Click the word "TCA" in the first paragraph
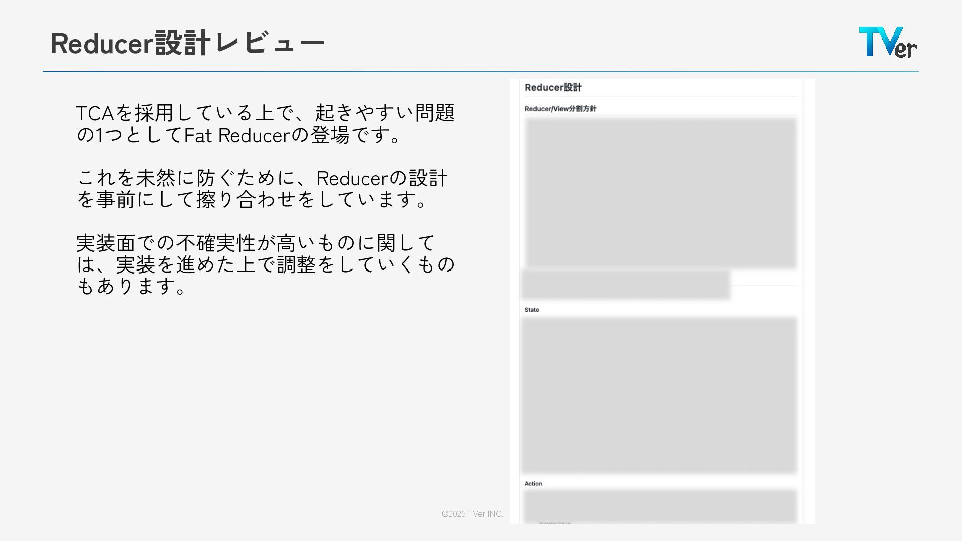The height and width of the screenshot is (541, 962). pyautogui.click(x=95, y=113)
